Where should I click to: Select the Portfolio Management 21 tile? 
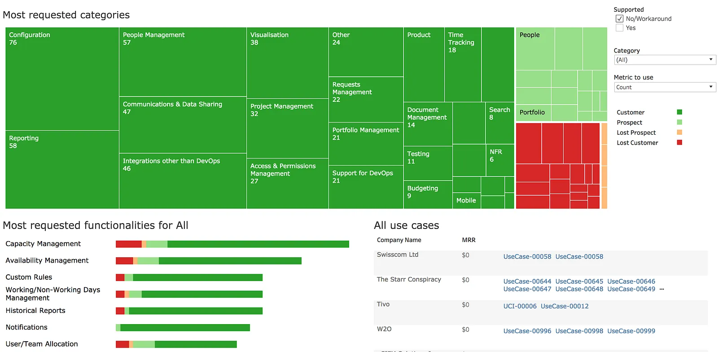[366, 144]
